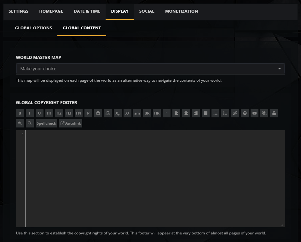Image resolution: width=301 pixels, height=242 pixels.
Task: Switch to the Monetization tab
Action: [x=182, y=11]
